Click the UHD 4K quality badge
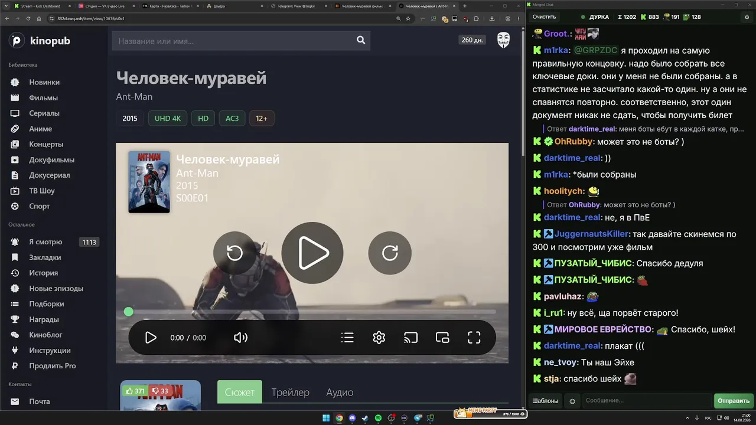The width and height of the screenshot is (756, 425). 168,118
